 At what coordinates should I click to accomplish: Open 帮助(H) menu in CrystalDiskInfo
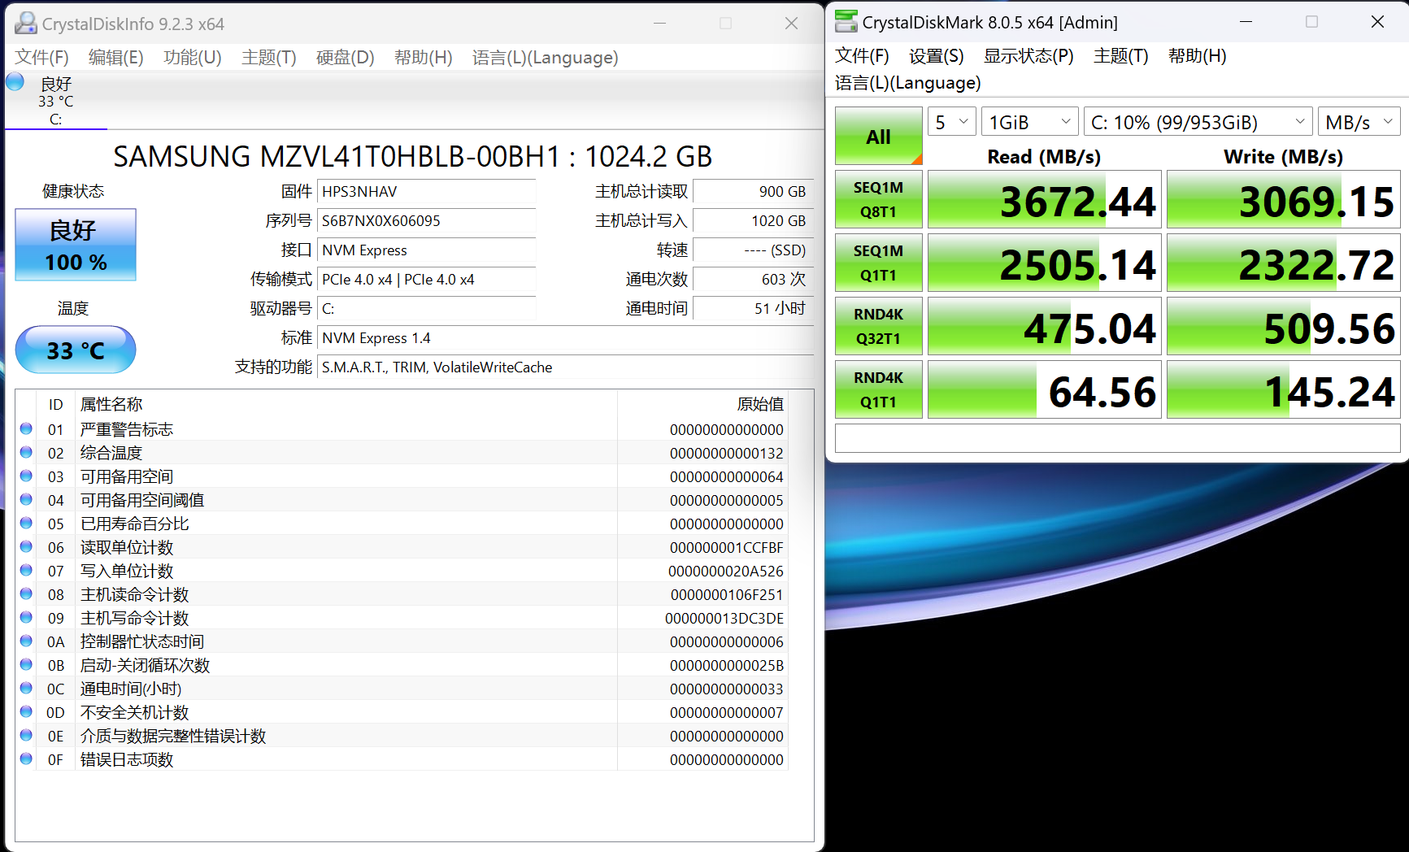424,57
